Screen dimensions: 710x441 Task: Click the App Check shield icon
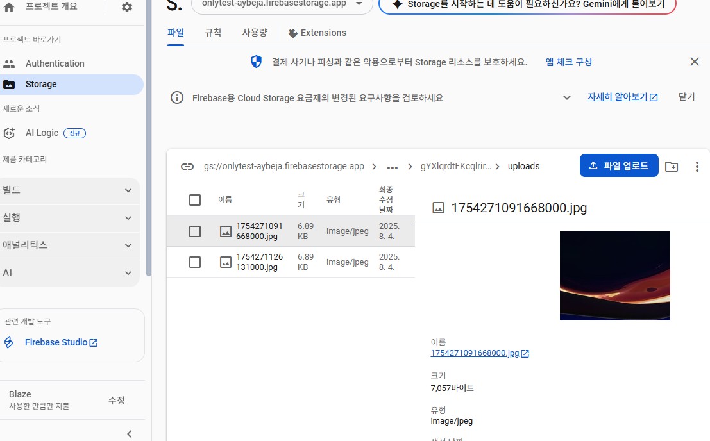(257, 62)
